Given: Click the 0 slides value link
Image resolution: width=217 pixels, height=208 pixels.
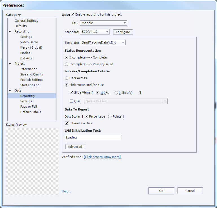Looking at the screenshot, I should [x=120, y=93].
